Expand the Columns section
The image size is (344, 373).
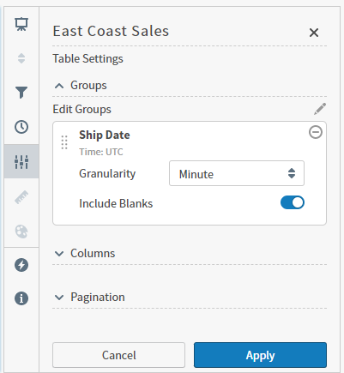pyautogui.click(x=85, y=253)
